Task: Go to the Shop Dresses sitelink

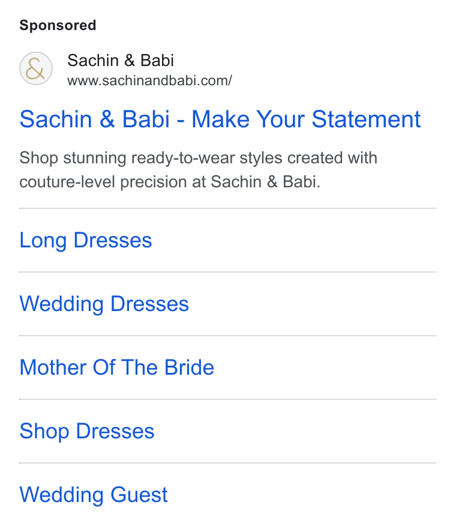Action: (x=87, y=431)
